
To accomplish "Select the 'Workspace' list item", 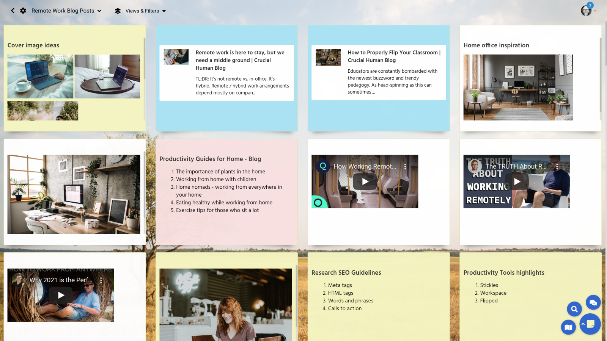I will coord(493,293).
